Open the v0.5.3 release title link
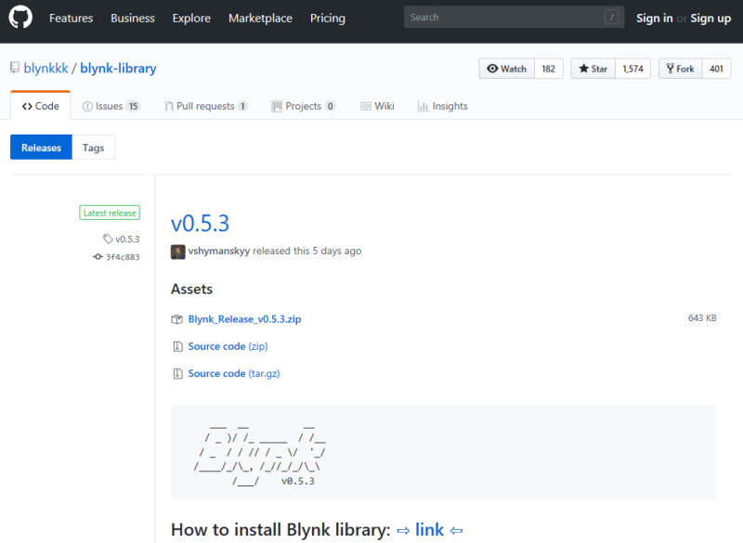This screenshot has width=743, height=543. click(x=200, y=224)
